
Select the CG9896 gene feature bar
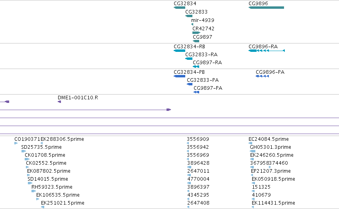[266, 8]
